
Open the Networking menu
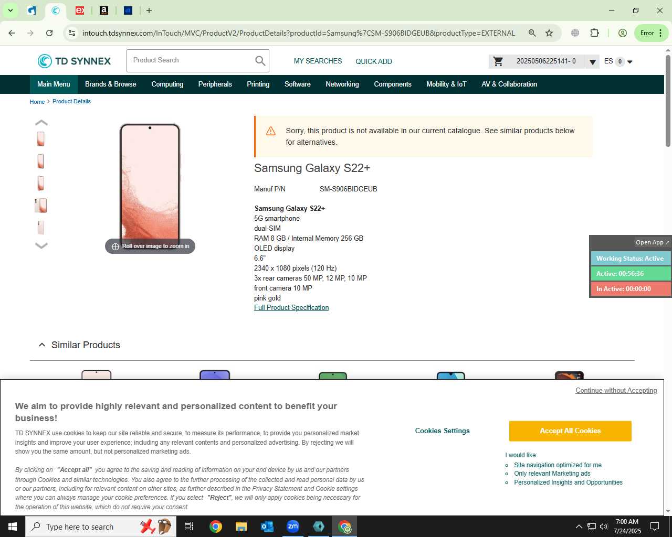pos(342,84)
